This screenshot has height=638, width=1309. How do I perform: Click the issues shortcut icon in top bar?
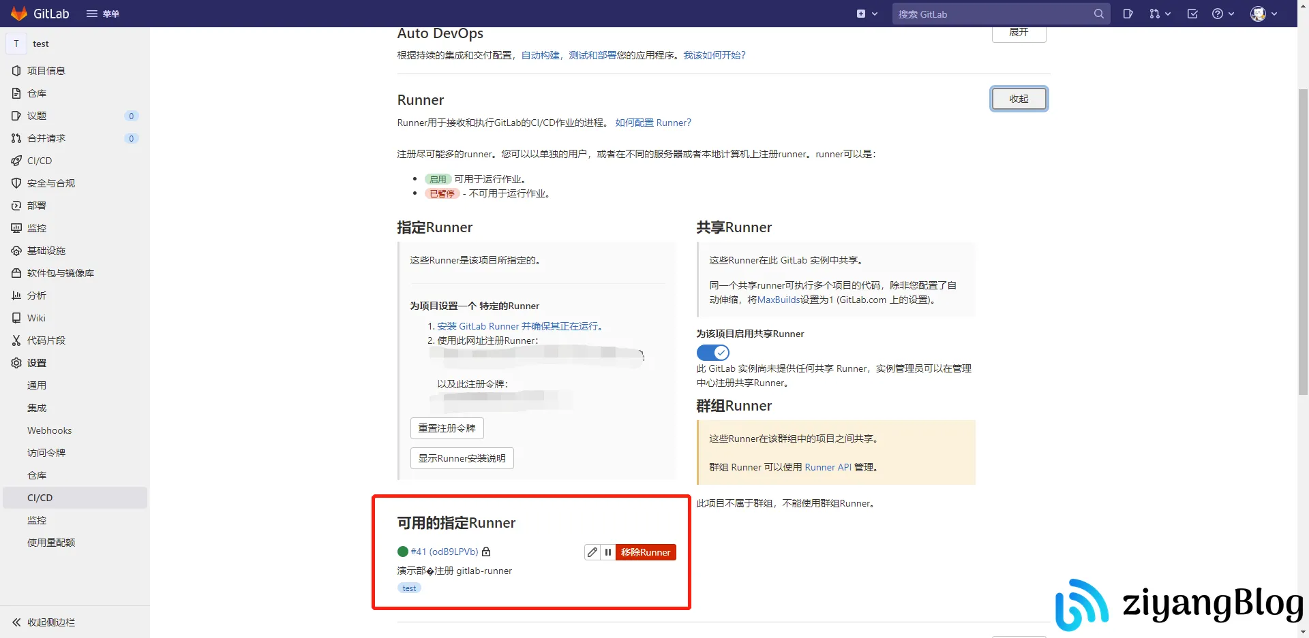tap(1128, 14)
